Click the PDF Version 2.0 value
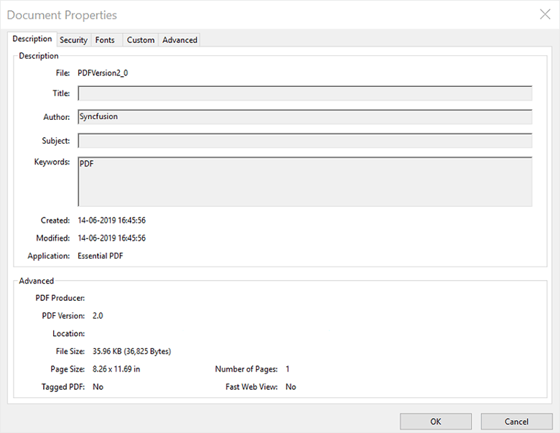The height and width of the screenshot is (433, 560). tap(98, 316)
